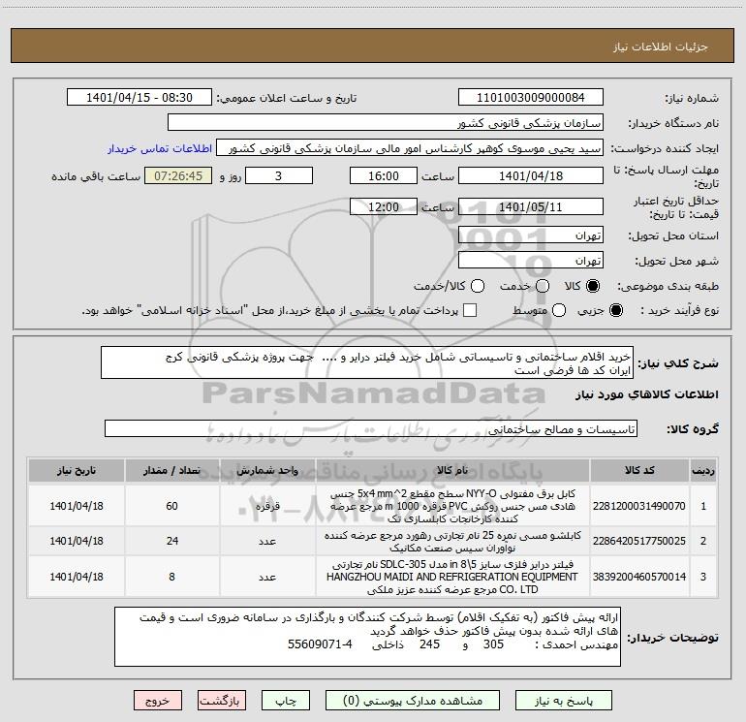Screen dimensions: 746x722
Task: Click the NYY-O cable item name cell
Action: [x=452, y=506]
